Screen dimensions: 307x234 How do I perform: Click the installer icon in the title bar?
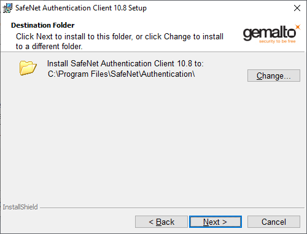pos(7,8)
